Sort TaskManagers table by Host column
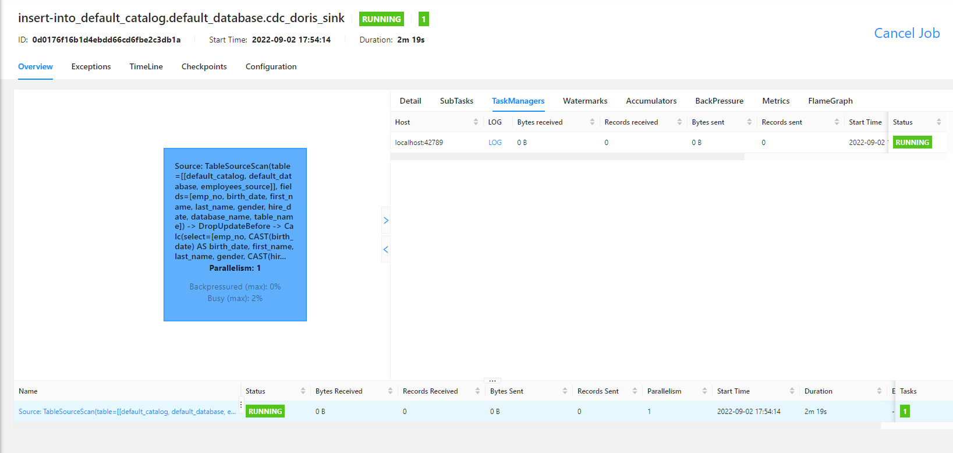 (476, 122)
